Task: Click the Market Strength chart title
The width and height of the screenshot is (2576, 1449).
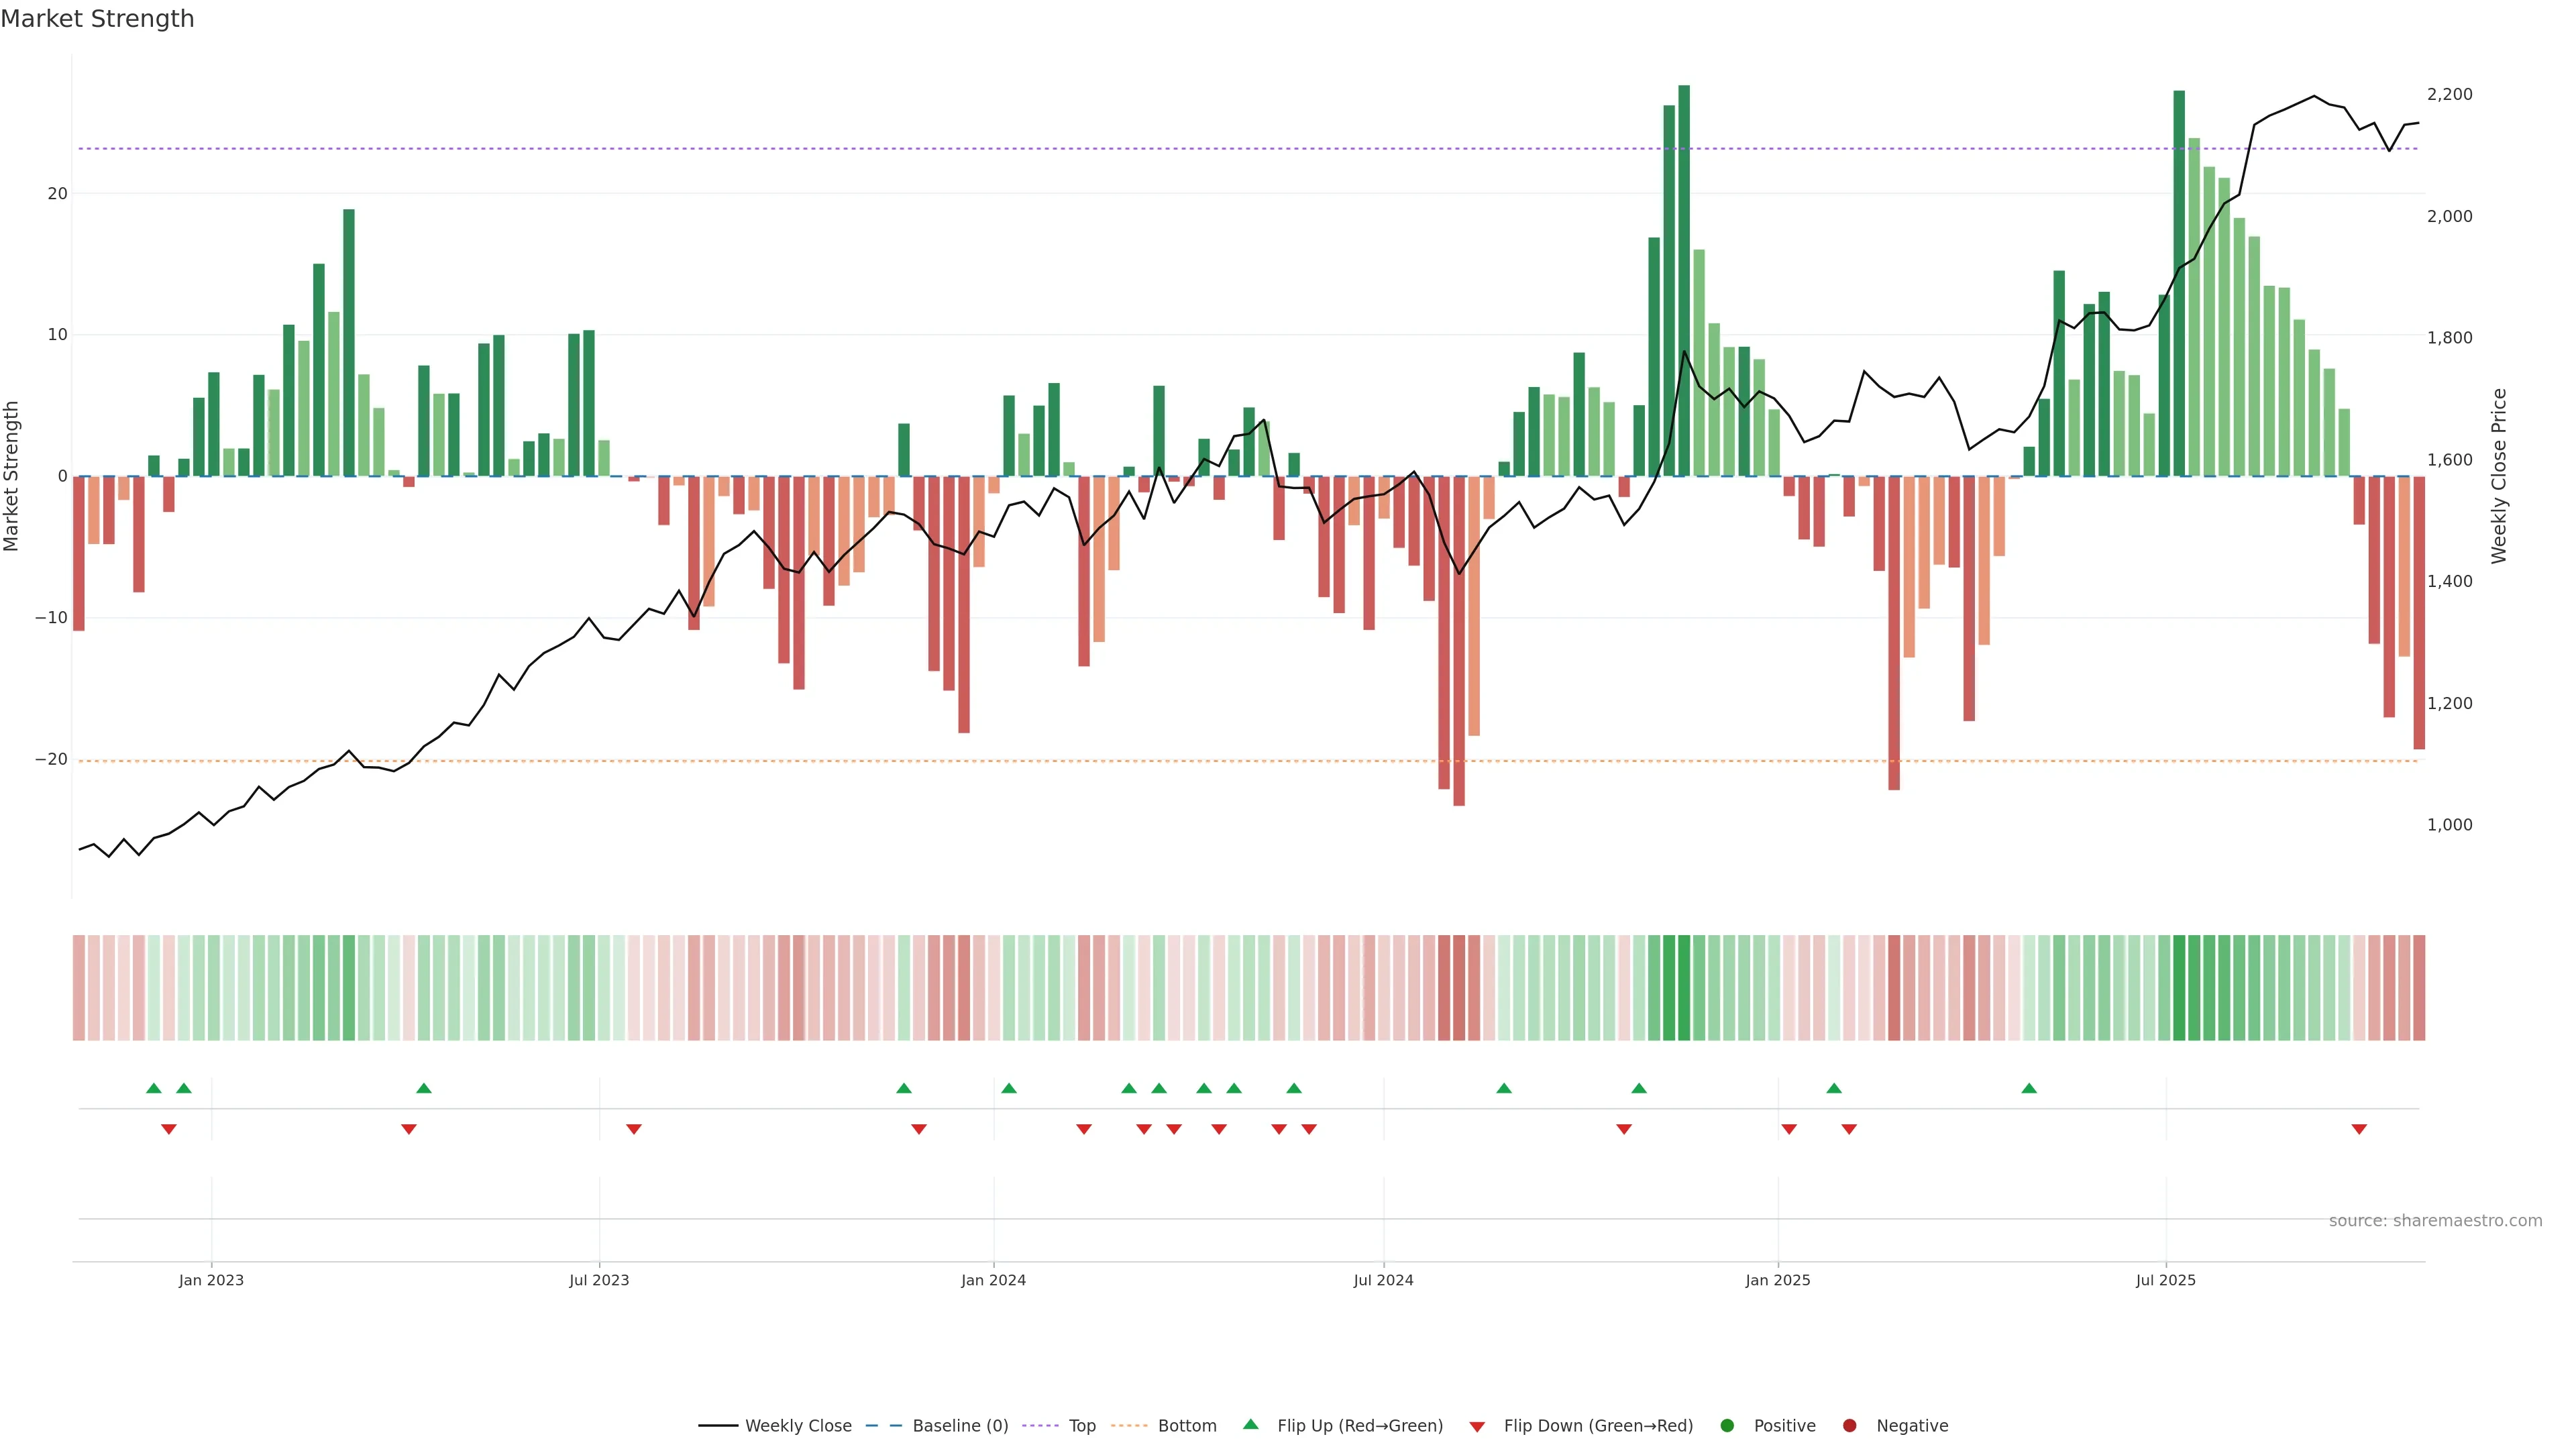Action: click(97, 19)
